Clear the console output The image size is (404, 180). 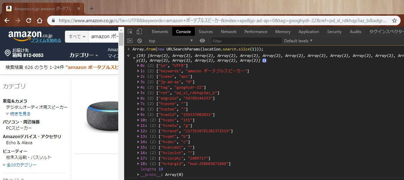tap(139, 41)
